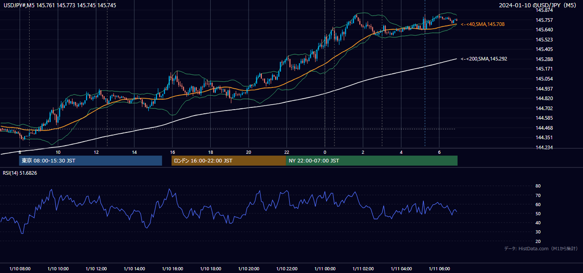Click the RSI(14) 51.6826 indicator label
Viewport: 583px width, 273px height.
tap(20, 173)
